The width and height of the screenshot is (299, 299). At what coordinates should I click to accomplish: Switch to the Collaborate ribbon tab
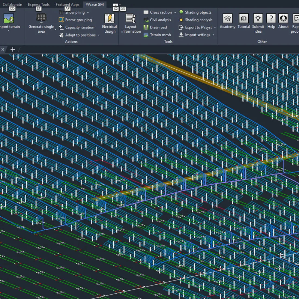pyautogui.click(x=12, y=5)
